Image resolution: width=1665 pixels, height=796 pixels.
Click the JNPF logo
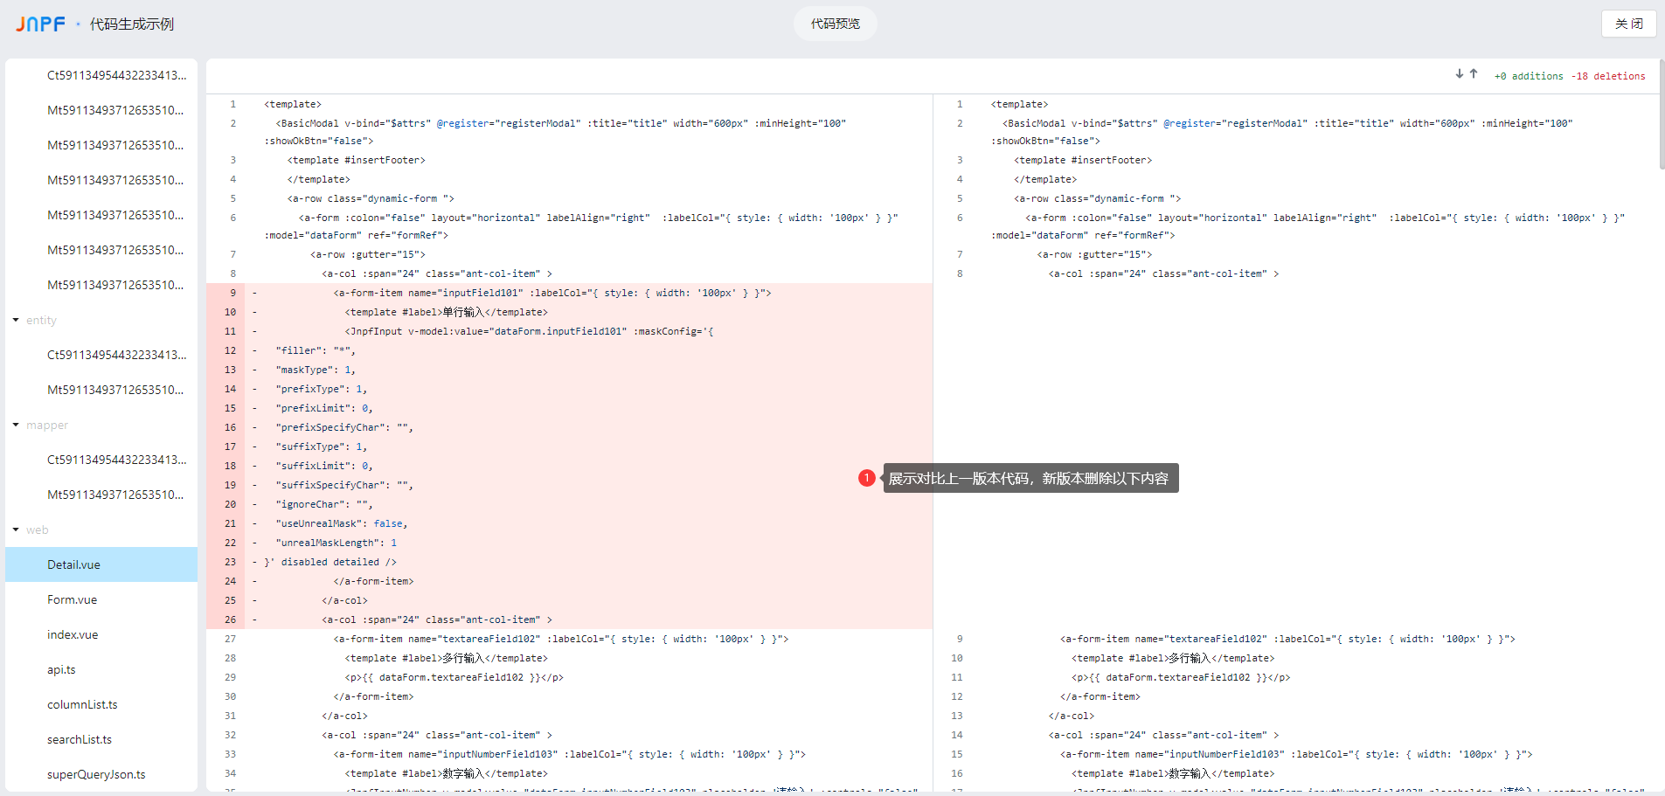click(x=40, y=24)
